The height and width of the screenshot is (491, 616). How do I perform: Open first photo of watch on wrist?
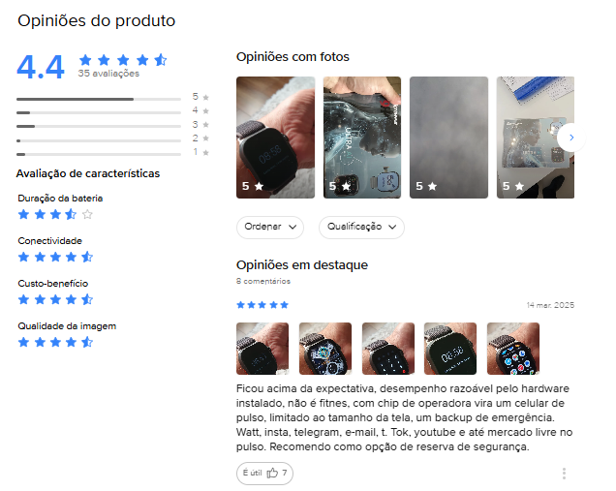tap(275, 138)
